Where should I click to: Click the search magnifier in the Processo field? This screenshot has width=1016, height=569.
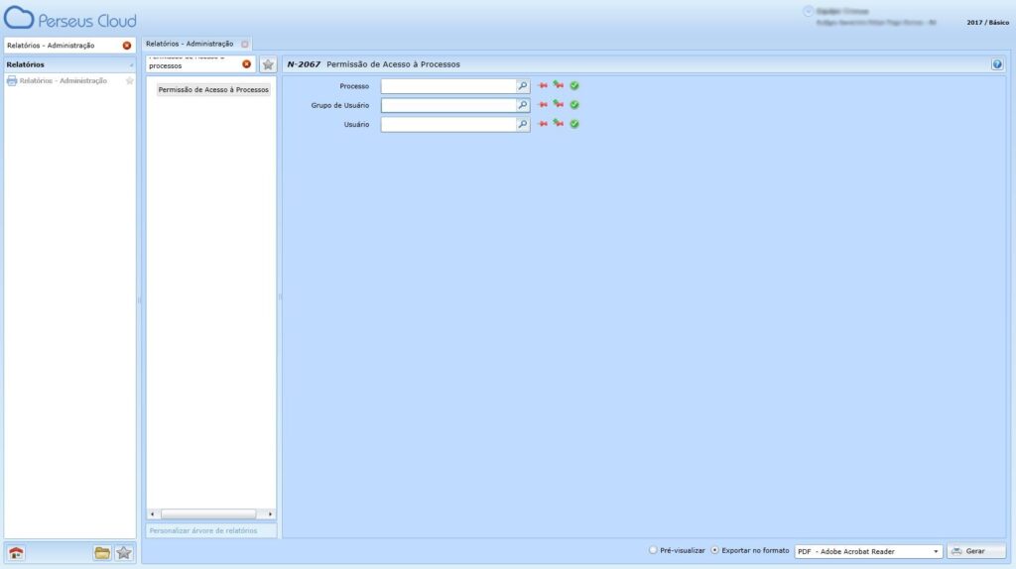(x=523, y=86)
